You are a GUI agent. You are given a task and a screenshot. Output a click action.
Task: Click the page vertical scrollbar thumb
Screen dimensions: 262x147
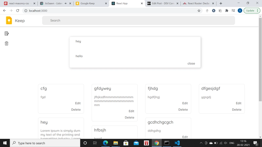(x=260, y=59)
